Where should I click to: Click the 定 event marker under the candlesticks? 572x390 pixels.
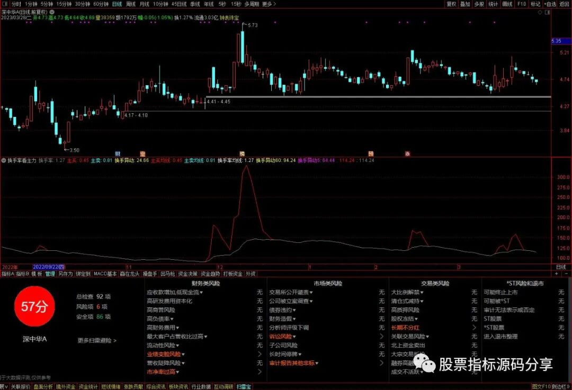pos(142,154)
